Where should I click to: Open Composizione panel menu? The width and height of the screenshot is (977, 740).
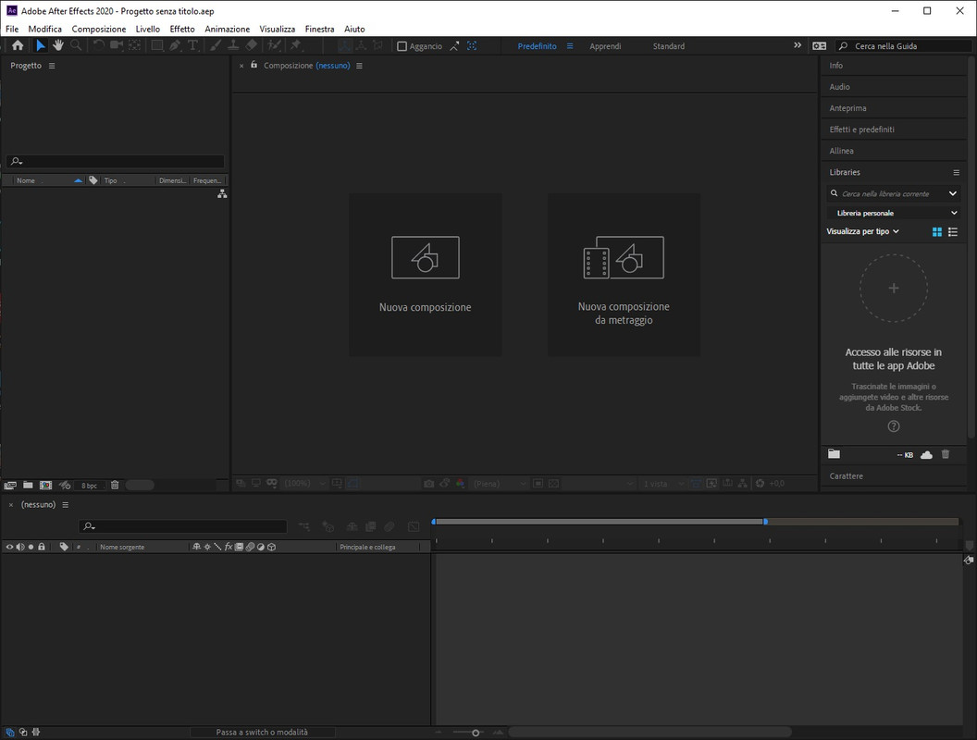(x=359, y=66)
